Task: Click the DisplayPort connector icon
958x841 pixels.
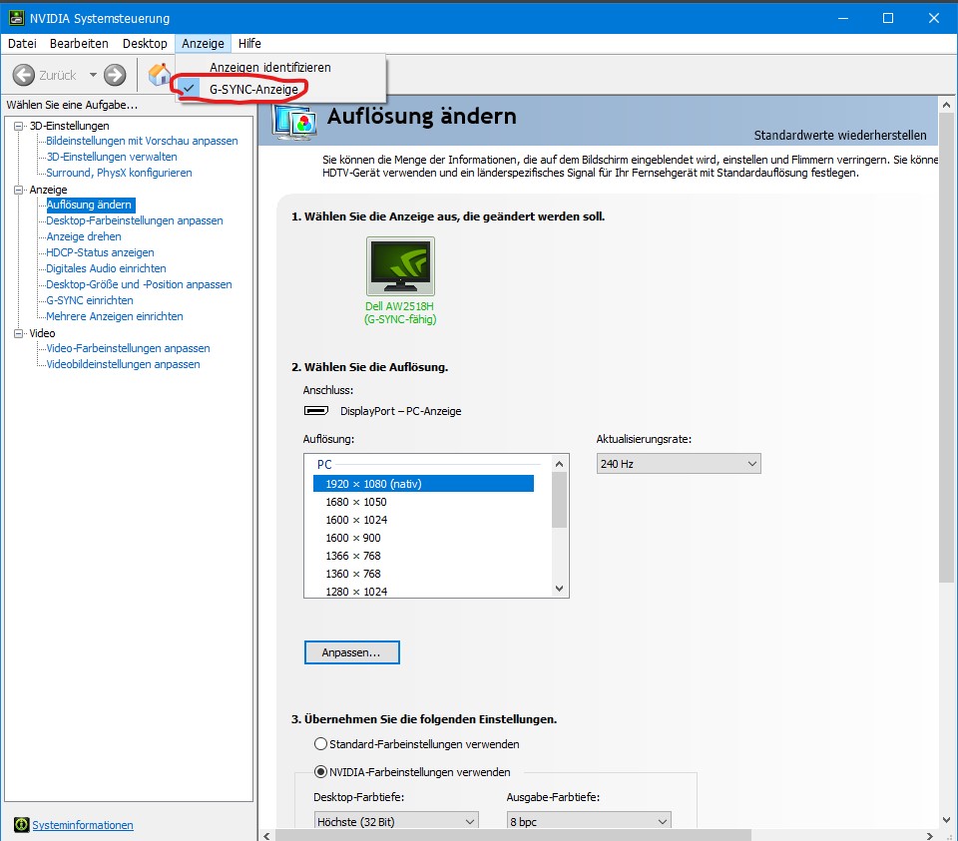Action: tap(316, 410)
